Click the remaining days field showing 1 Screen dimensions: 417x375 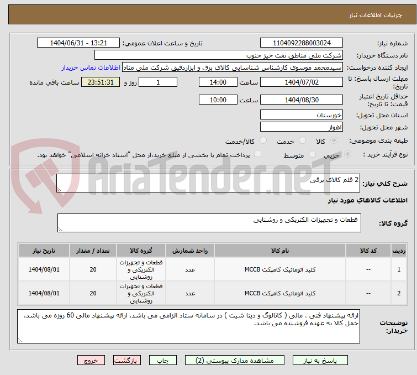tap(158, 82)
